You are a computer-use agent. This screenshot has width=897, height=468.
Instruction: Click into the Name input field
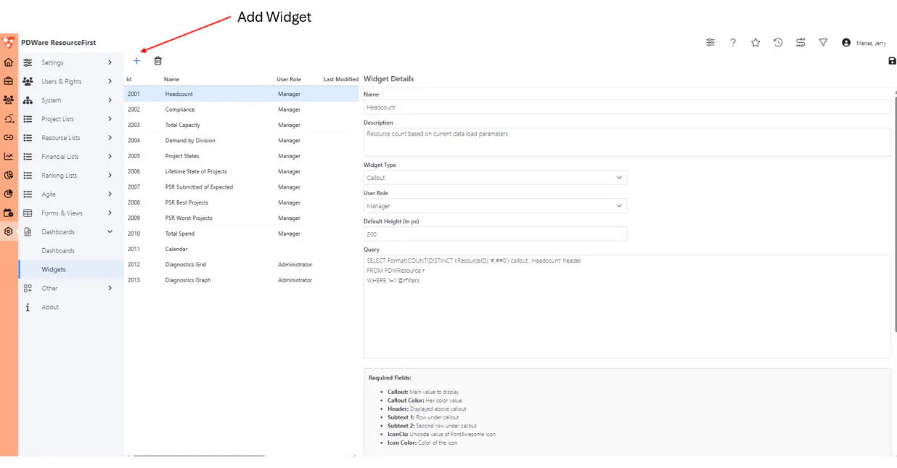coord(627,107)
